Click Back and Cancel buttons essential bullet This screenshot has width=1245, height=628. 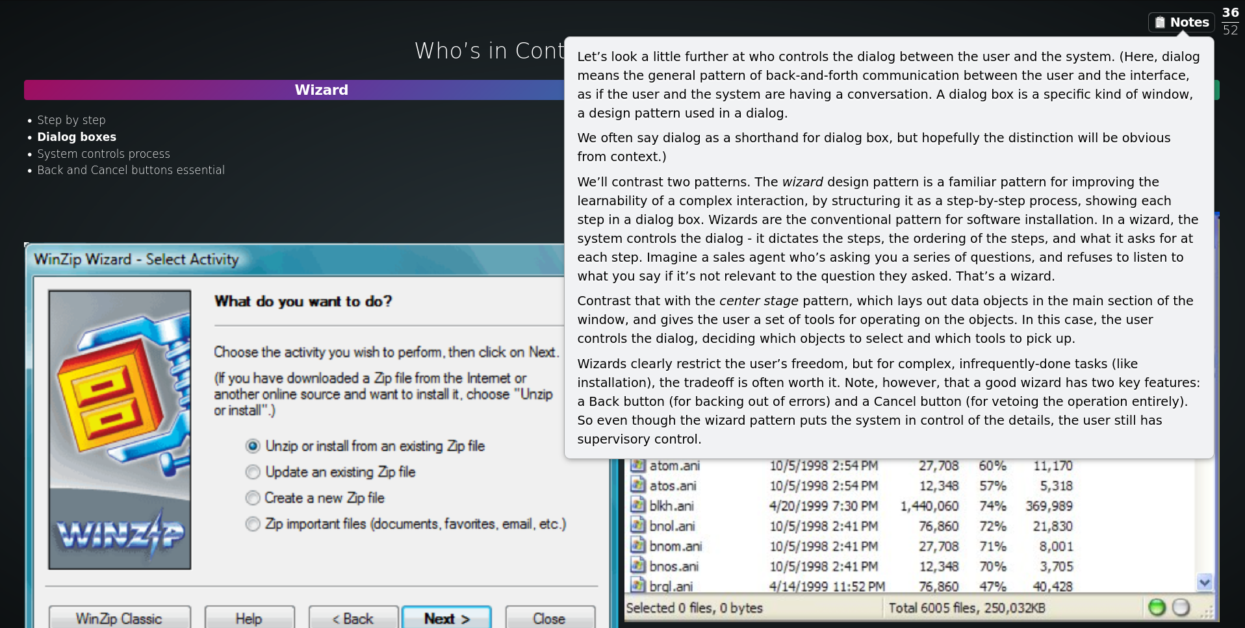pos(131,170)
